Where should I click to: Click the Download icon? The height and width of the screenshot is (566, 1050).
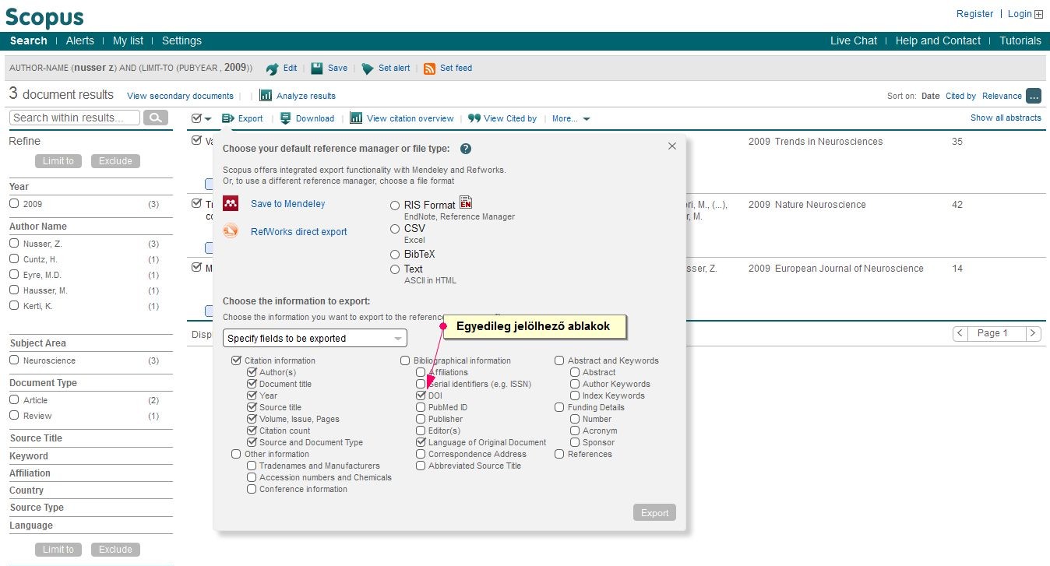click(286, 118)
